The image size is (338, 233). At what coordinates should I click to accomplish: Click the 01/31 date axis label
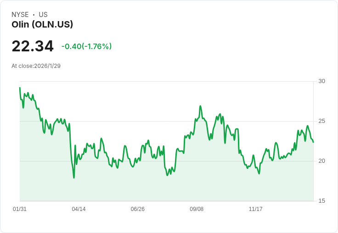point(20,209)
